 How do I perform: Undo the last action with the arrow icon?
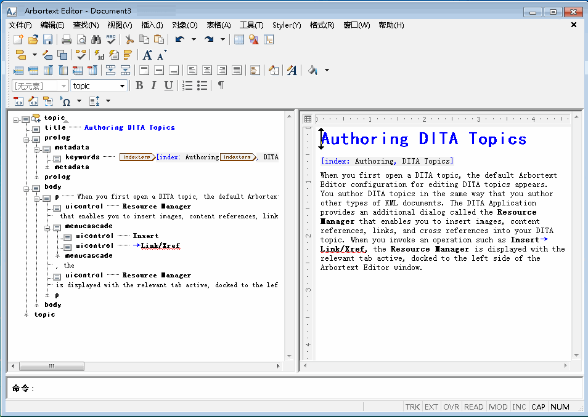180,39
